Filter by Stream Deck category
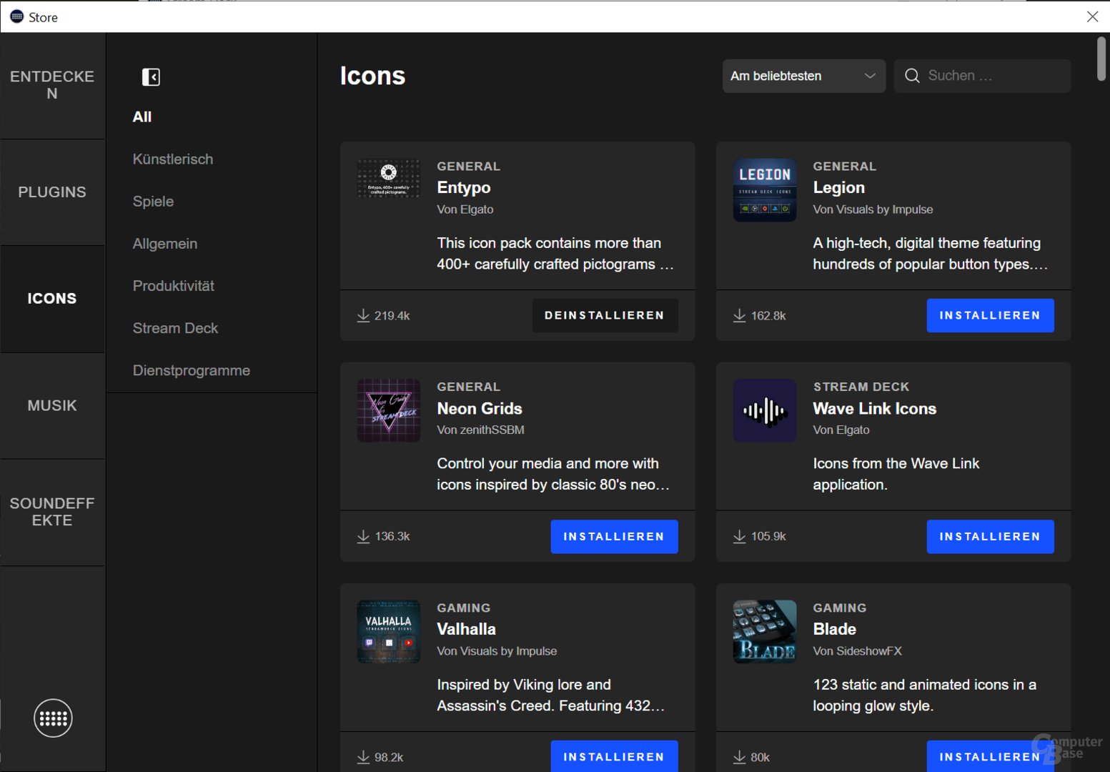 (x=175, y=327)
